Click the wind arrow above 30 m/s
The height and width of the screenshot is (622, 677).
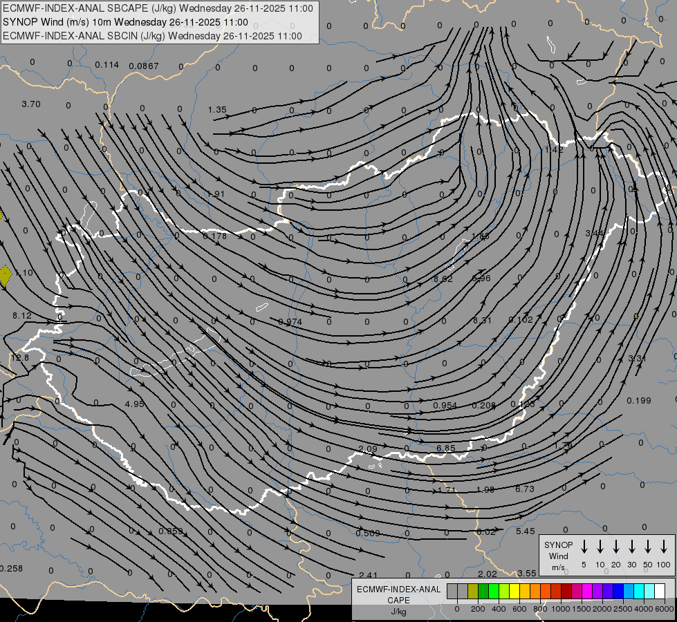[631, 546]
